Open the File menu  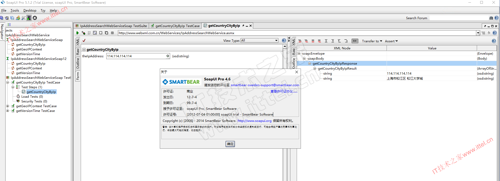[x=4, y=10]
